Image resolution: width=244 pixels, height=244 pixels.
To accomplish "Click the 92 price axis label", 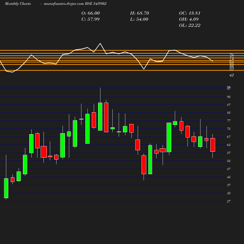I will point(229,97).
